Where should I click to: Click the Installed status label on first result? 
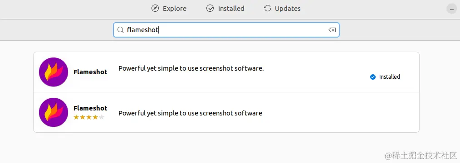click(390, 77)
